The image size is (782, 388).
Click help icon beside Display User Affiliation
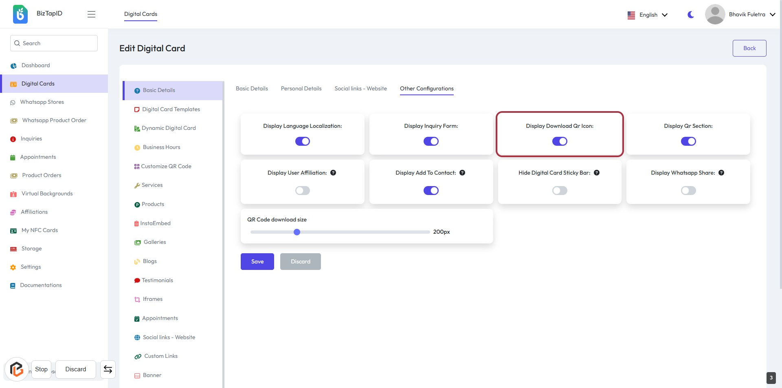(333, 173)
